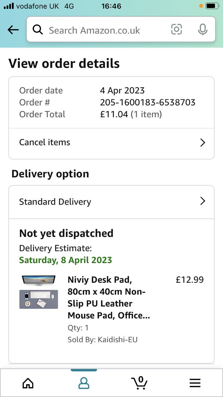Tap the desk pad product thumbnail

(38, 292)
